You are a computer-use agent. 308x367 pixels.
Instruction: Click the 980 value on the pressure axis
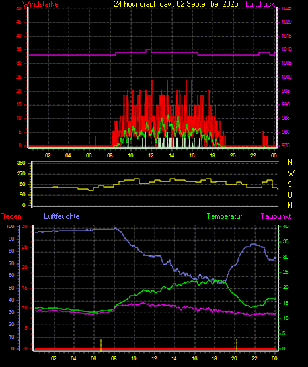click(286, 132)
